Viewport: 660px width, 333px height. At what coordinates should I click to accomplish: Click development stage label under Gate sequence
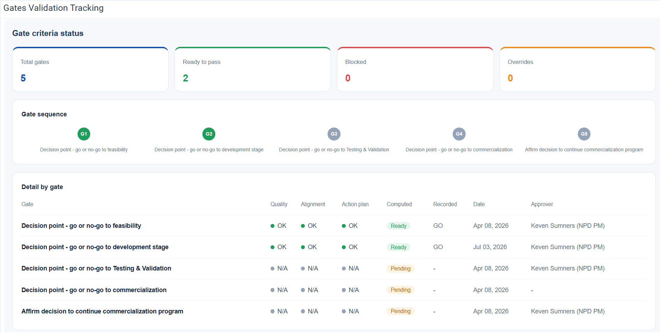(x=209, y=150)
